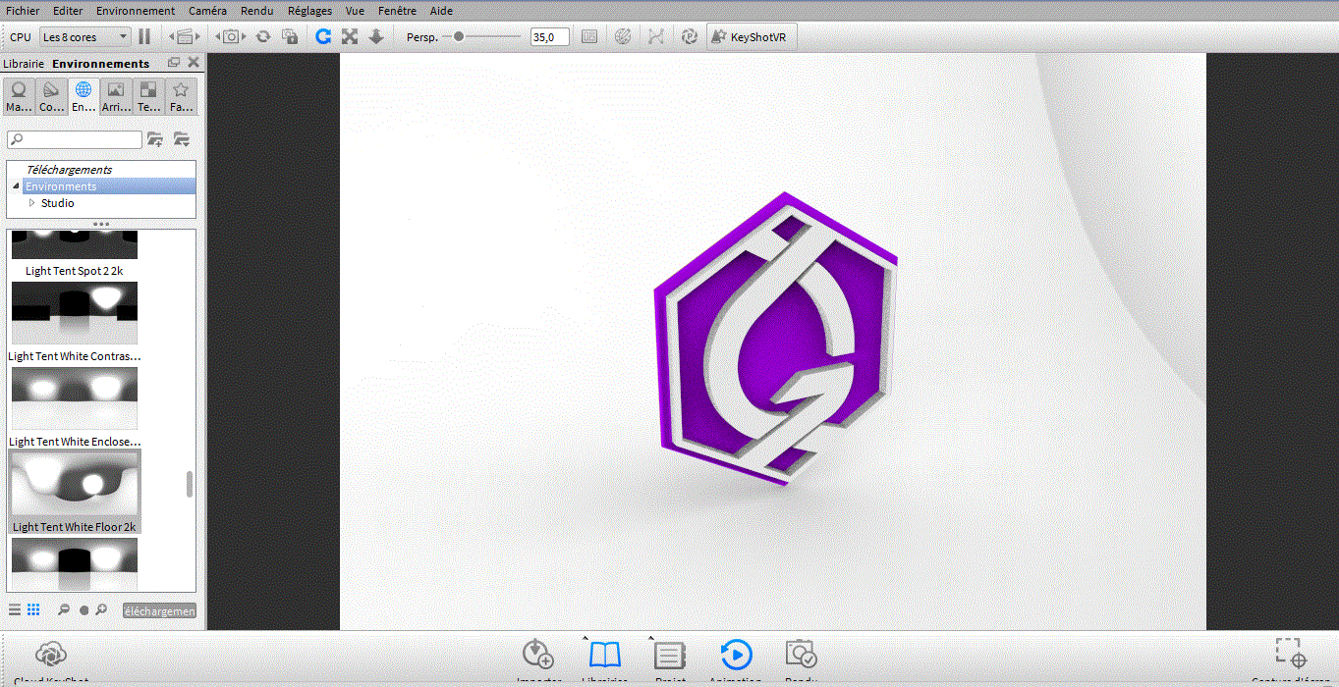The width and height of the screenshot is (1339, 687).
Task: Switch to the Materials library tab
Action: coord(19,96)
